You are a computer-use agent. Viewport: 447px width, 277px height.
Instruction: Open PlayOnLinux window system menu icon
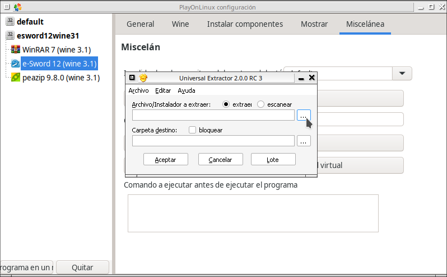pyautogui.click(x=7, y=7)
